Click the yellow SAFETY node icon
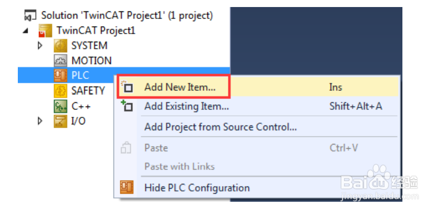444x212 pixels. point(60,91)
